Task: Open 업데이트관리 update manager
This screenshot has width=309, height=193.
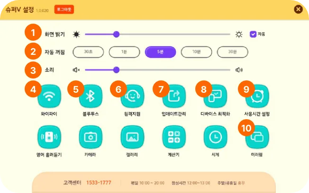Action: (174, 96)
